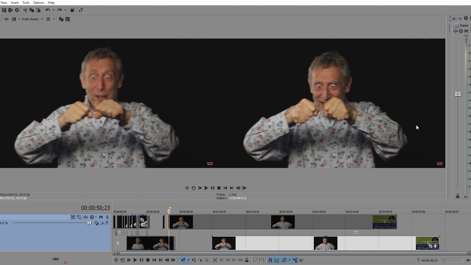Viewport: 471px width, 265px height.
Task: Open the Options menu
Action: coord(39,3)
